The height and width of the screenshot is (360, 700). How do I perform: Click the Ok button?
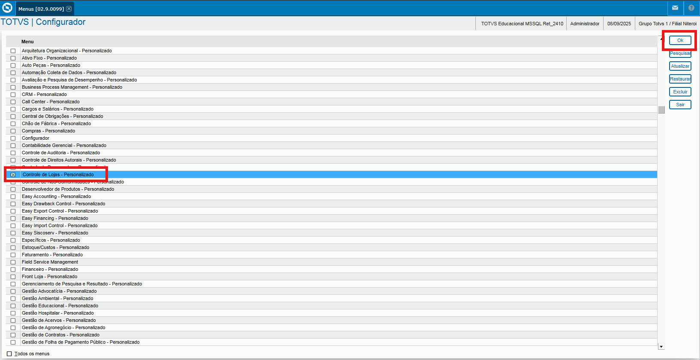[x=680, y=40]
